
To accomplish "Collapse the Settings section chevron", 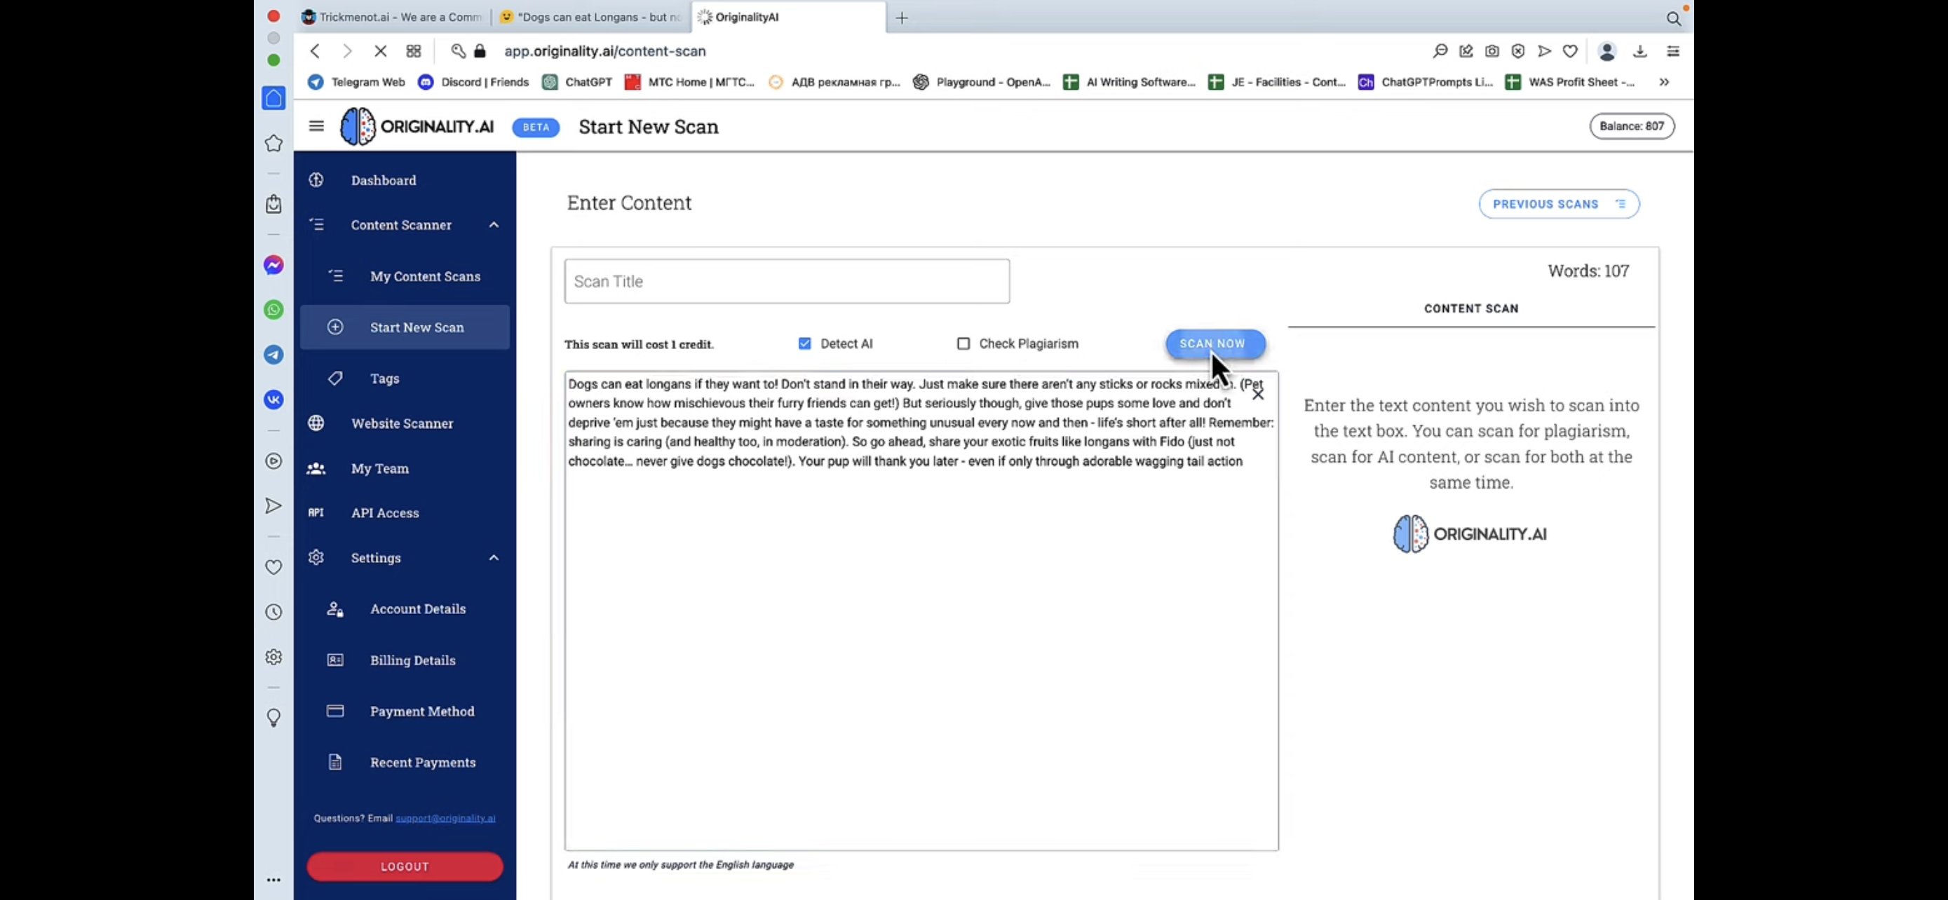I will [x=494, y=558].
